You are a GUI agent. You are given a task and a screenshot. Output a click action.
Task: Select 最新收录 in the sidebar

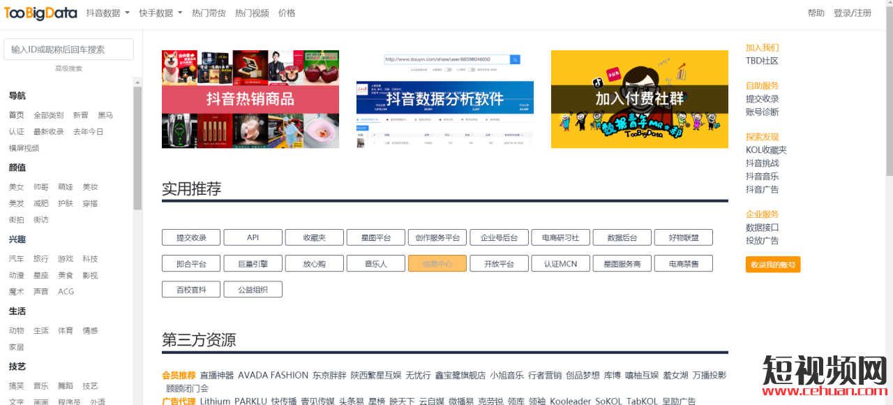(48, 131)
